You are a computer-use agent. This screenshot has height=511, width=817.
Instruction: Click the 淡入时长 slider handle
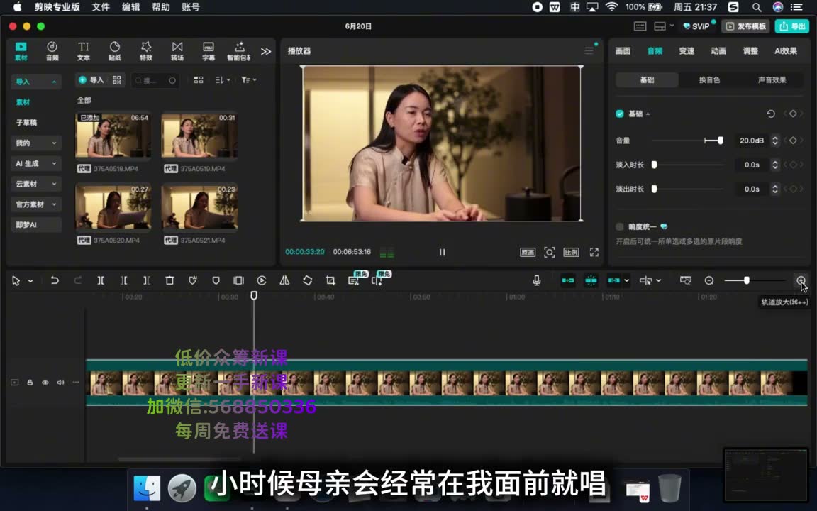pyautogui.click(x=654, y=165)
